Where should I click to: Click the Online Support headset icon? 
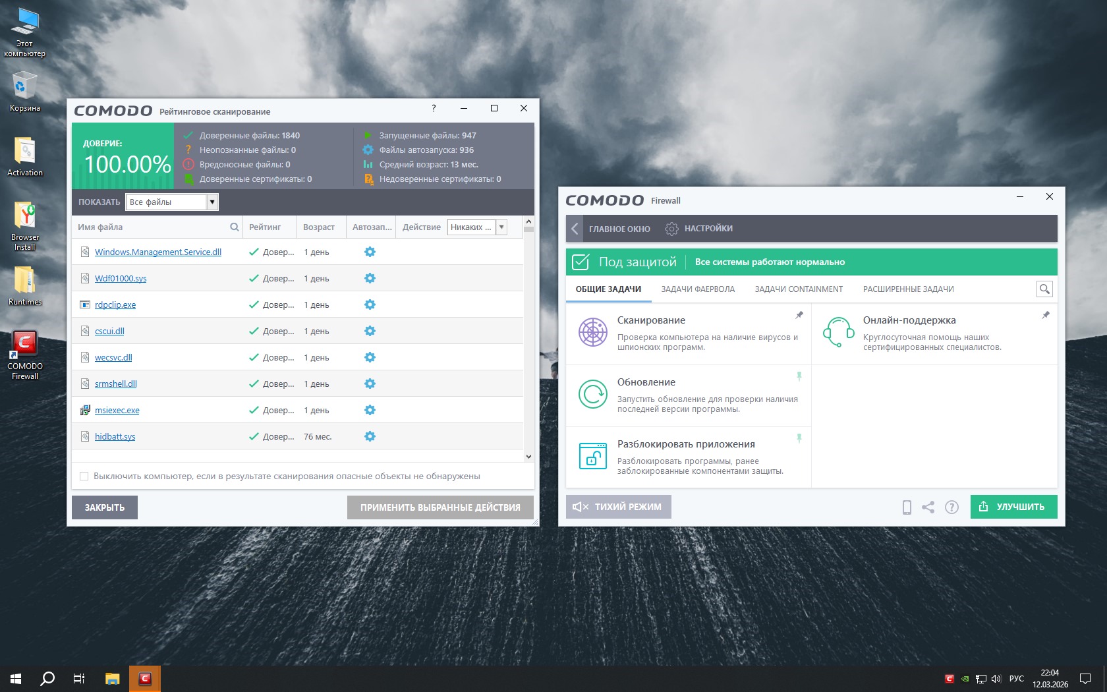pos(838,332)
